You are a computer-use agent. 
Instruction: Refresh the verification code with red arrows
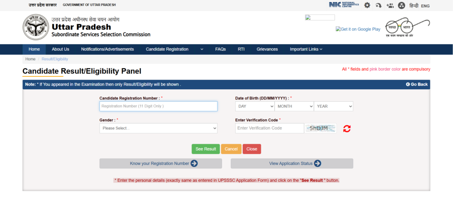point(347,129)
